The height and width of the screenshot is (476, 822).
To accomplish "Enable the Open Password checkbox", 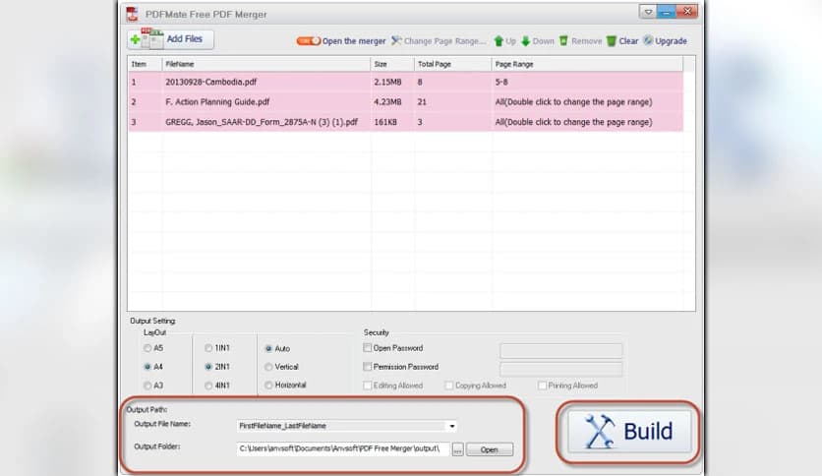I will point(368,348).
